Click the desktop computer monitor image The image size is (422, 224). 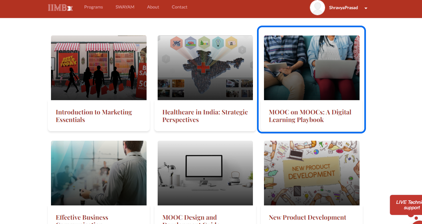[205, 173]
